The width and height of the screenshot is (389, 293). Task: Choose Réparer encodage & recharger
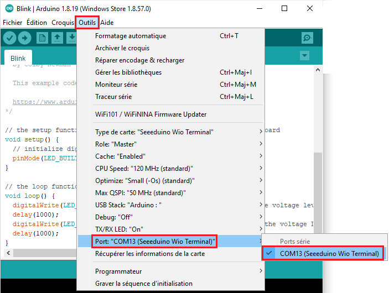coord(170,60)
